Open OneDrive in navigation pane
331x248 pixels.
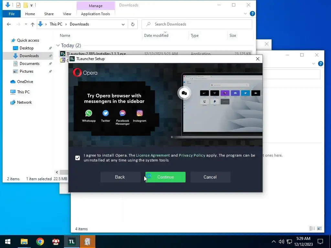[25, 82]
